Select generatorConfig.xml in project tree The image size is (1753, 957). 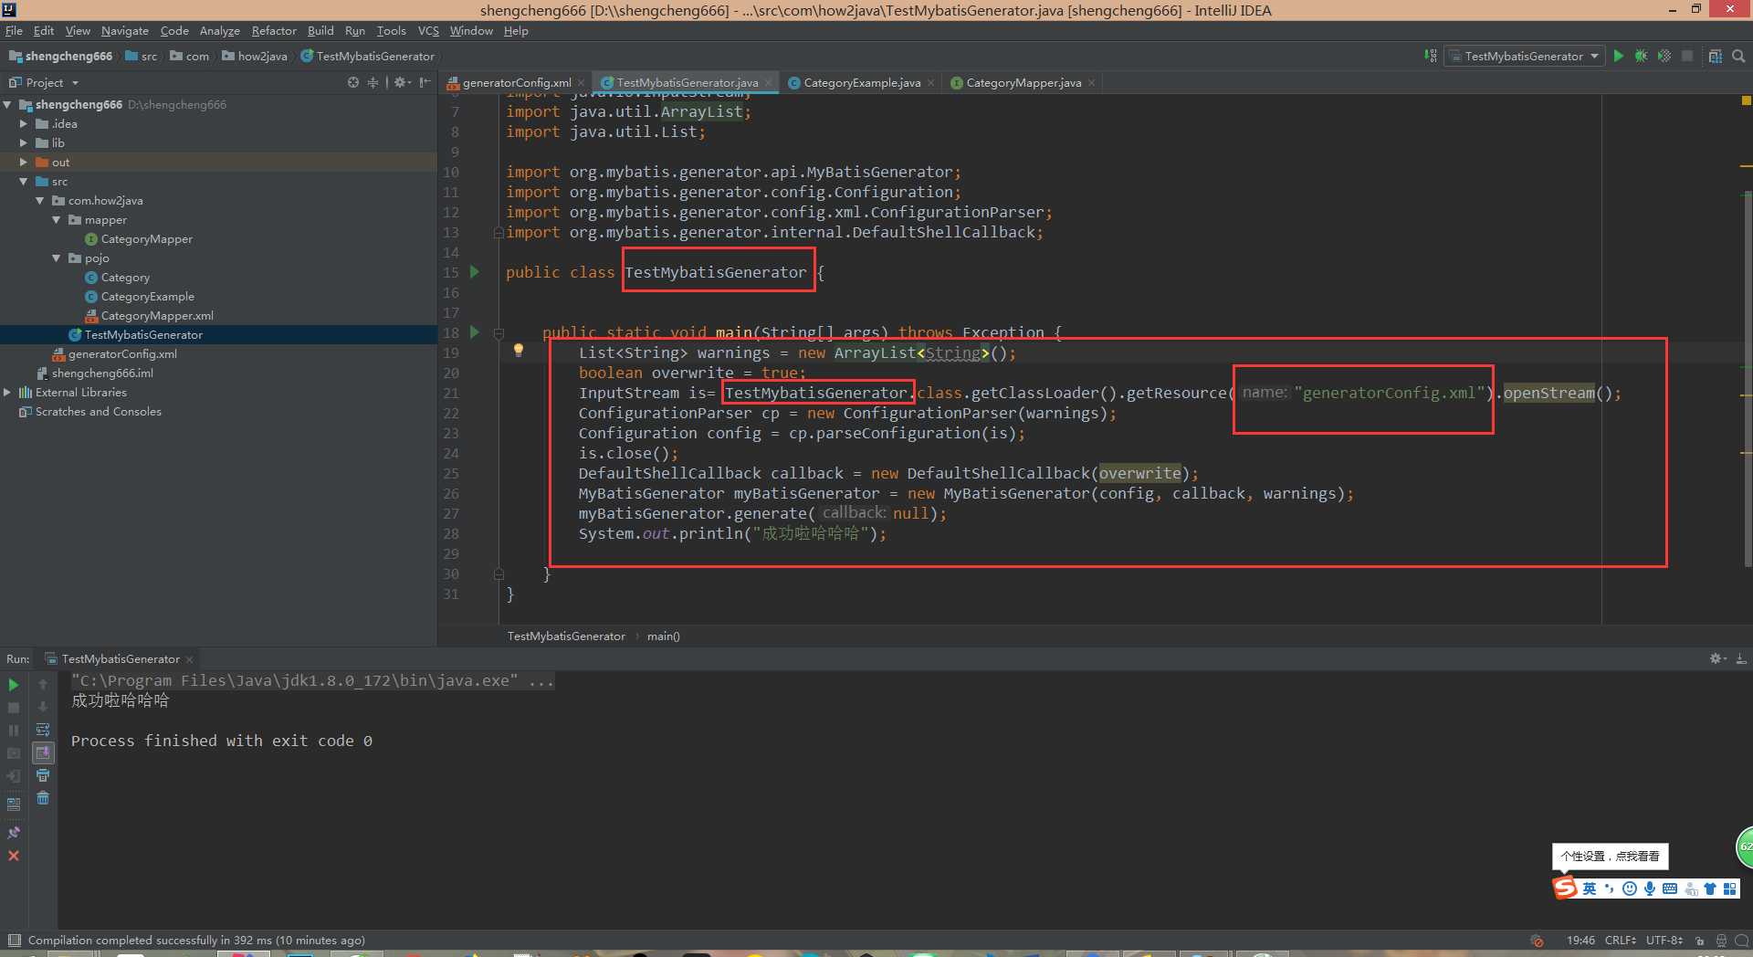[x=122, y=353]
